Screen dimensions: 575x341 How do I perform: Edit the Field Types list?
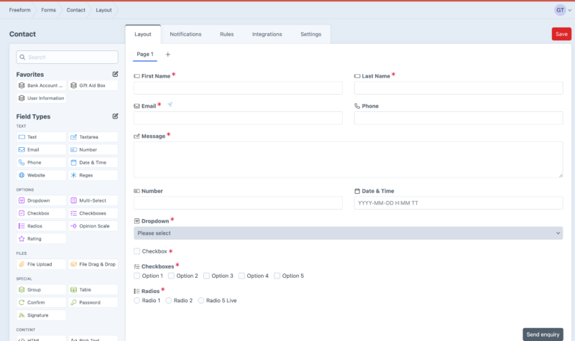(x=115, y=116)
